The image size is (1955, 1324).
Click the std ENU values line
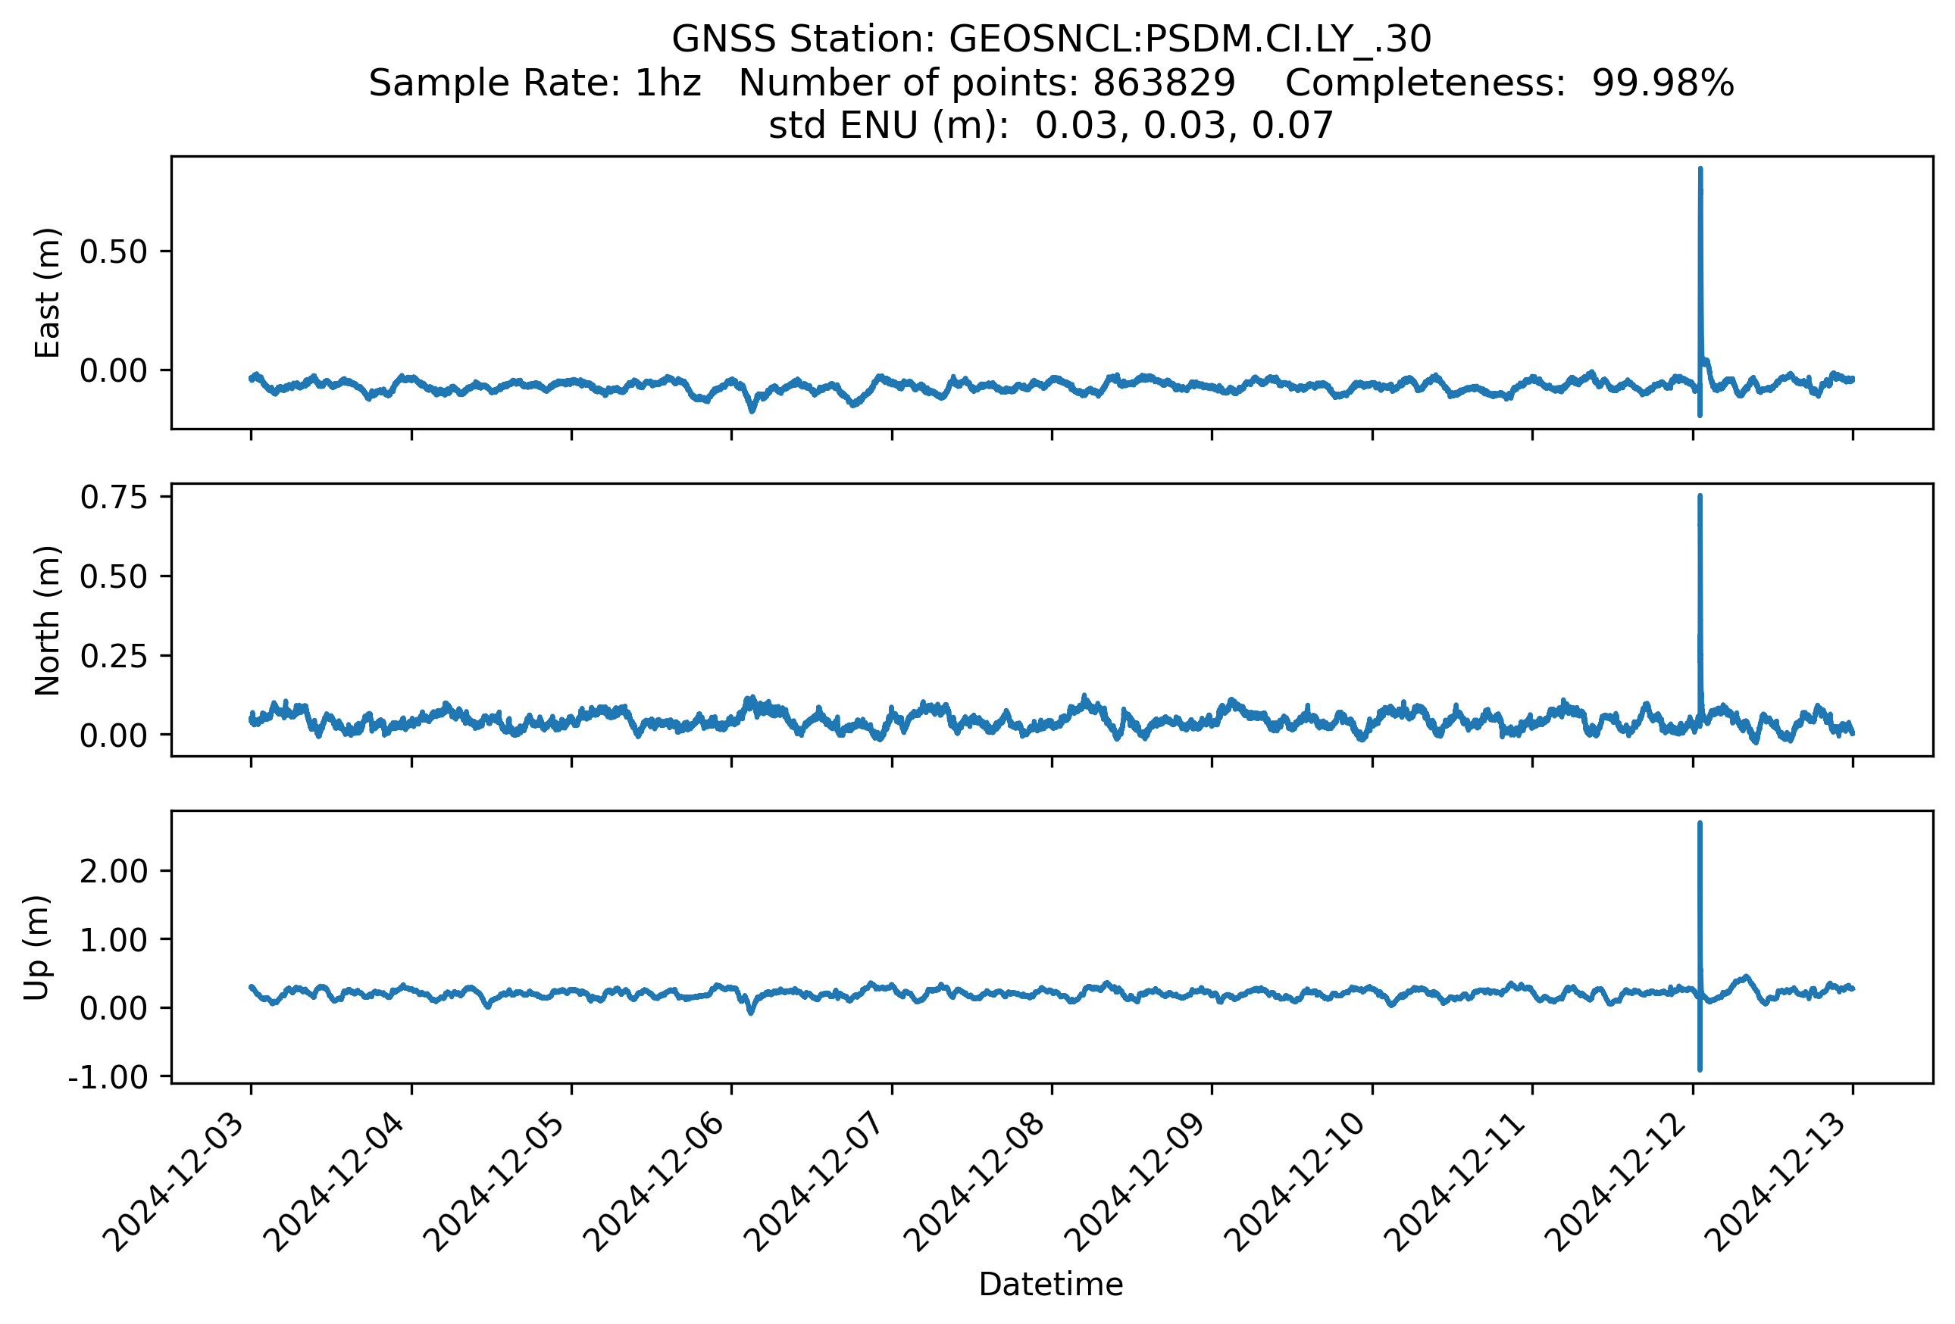point(1051,126)
